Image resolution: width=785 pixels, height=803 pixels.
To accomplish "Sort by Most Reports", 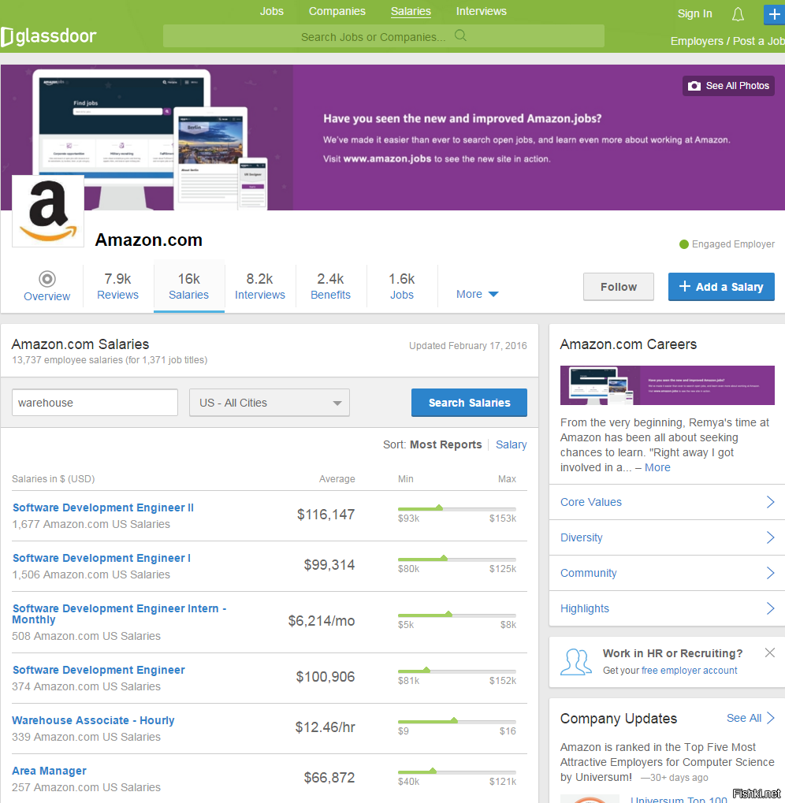I will pyautogui.click(x=445, y=444).
